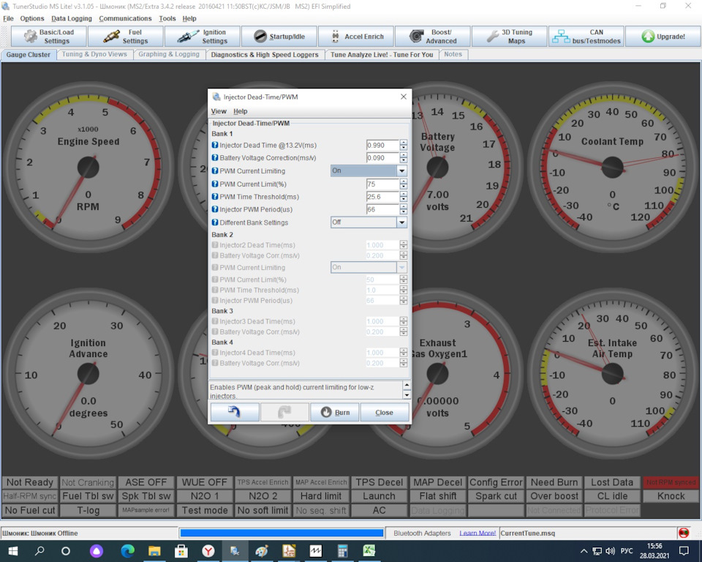This screenshot has height=562, width=702.
Task: Open Accel Enrich toolbar menu
Action: (356, 37)
